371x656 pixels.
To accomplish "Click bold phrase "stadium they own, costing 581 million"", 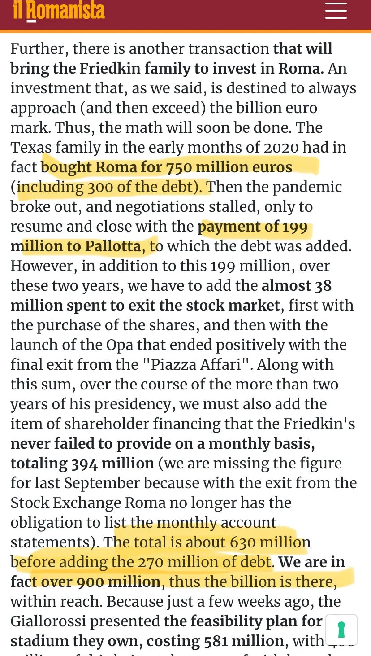I will click(147, 641).
